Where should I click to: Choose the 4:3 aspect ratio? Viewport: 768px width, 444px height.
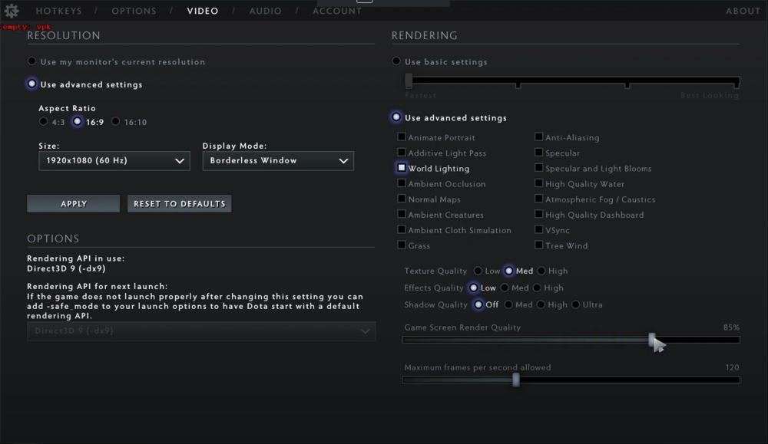[x=44, y=121]
